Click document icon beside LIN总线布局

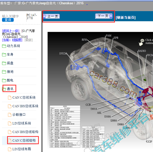10,149
